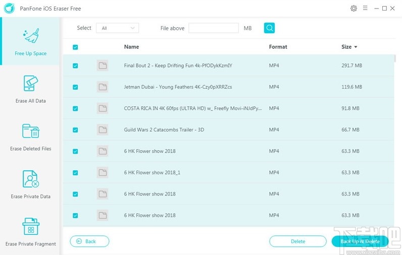Expand the Select dropdown showing All

(x=118, y=28)
